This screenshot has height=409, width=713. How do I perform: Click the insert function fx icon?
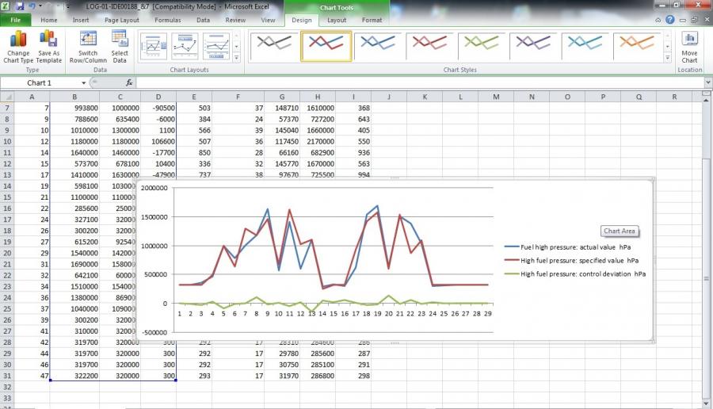pos(129,82)
